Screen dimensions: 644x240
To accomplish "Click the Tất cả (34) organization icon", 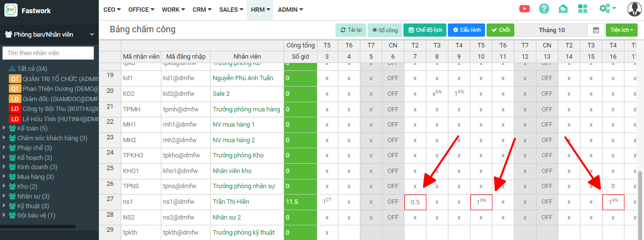I will pos(12,69).
